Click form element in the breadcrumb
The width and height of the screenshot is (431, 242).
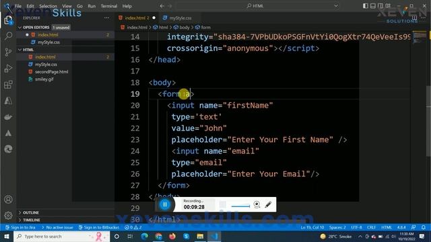[x=203, y=28]
